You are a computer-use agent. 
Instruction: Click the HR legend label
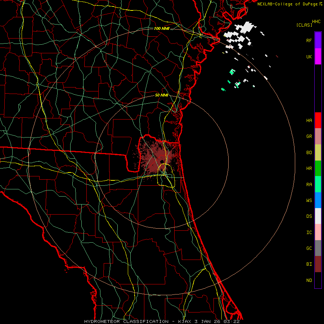pos(309,168)
